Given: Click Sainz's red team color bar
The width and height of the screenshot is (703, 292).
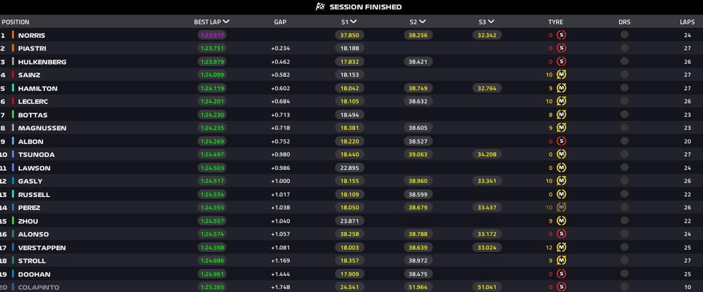Looking at the screenshot, I should click(13, 75).
